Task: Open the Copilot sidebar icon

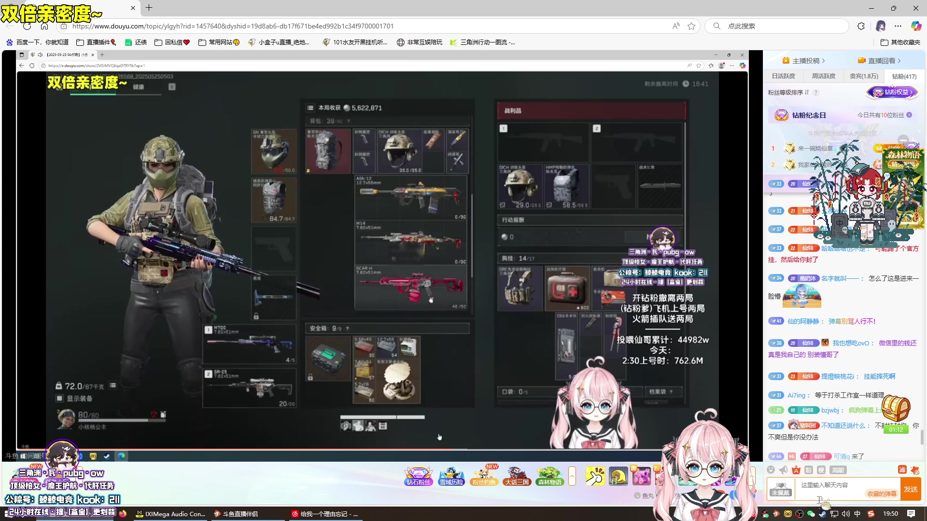Action: pyautogui.click(x=916, y=26)
